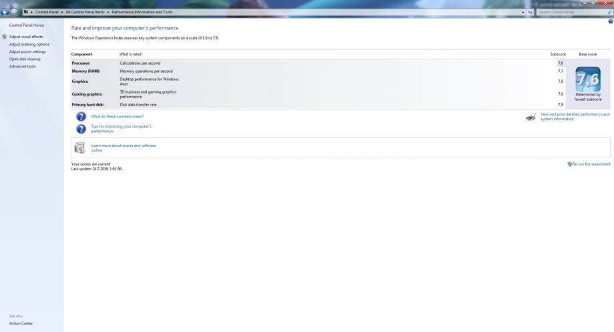Click the Last update date text
Screen dimensions: 614x332
96,169
